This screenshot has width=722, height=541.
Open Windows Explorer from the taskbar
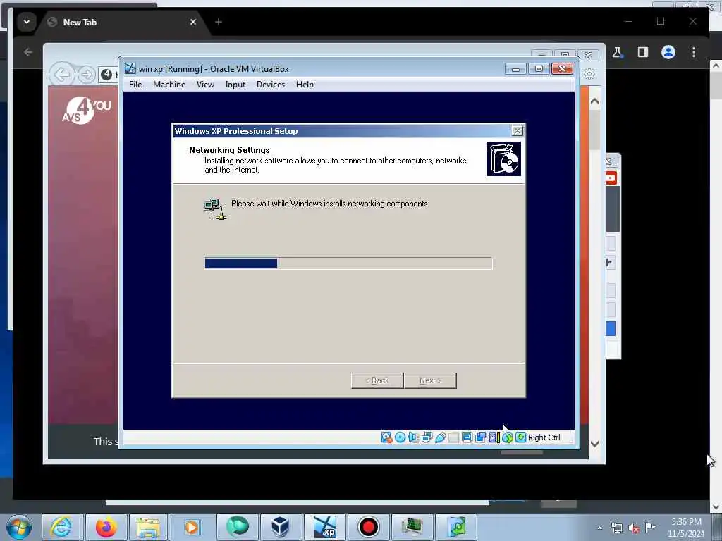click(148, 527)
